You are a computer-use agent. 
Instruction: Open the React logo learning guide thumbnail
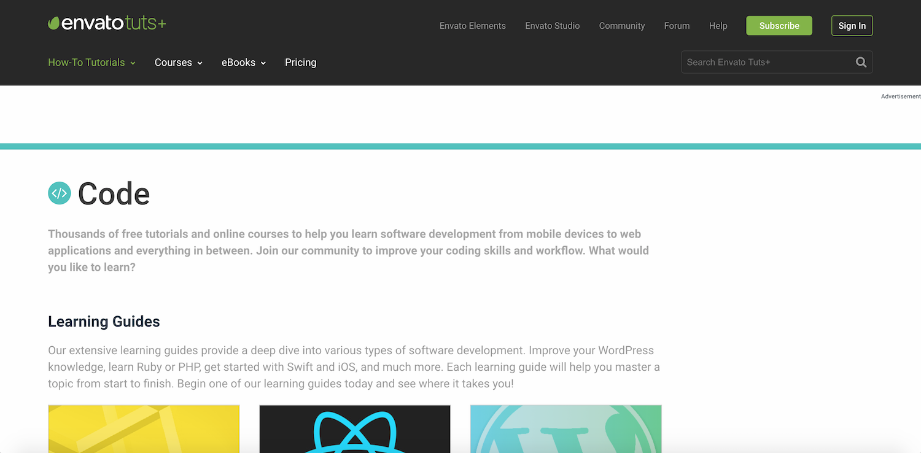[355, 428]
